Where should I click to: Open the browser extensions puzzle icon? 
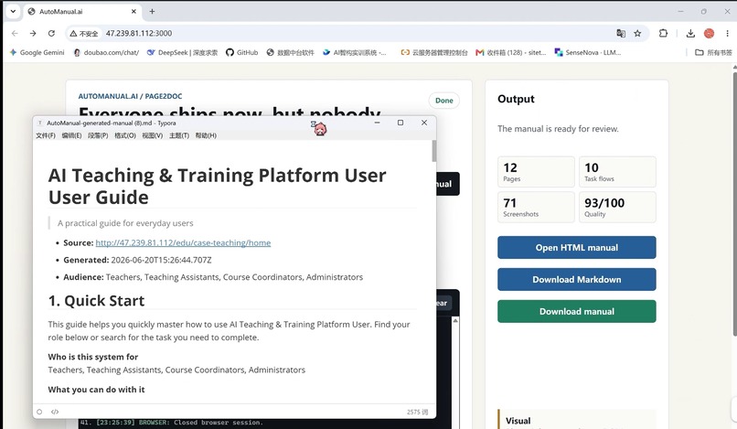pos(663,34)
